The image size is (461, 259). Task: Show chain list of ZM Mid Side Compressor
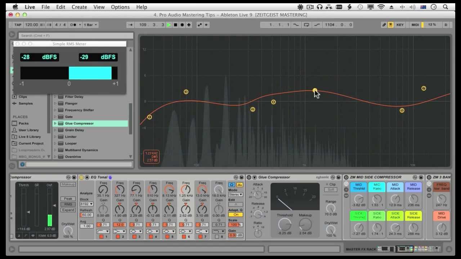pyautogui.click(x=346, y=190)
